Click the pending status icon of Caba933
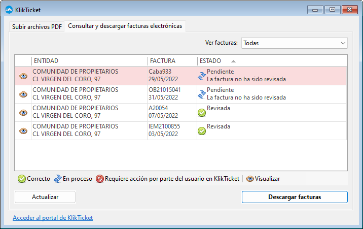Screen dimensions: 363x229 [201, 76]
